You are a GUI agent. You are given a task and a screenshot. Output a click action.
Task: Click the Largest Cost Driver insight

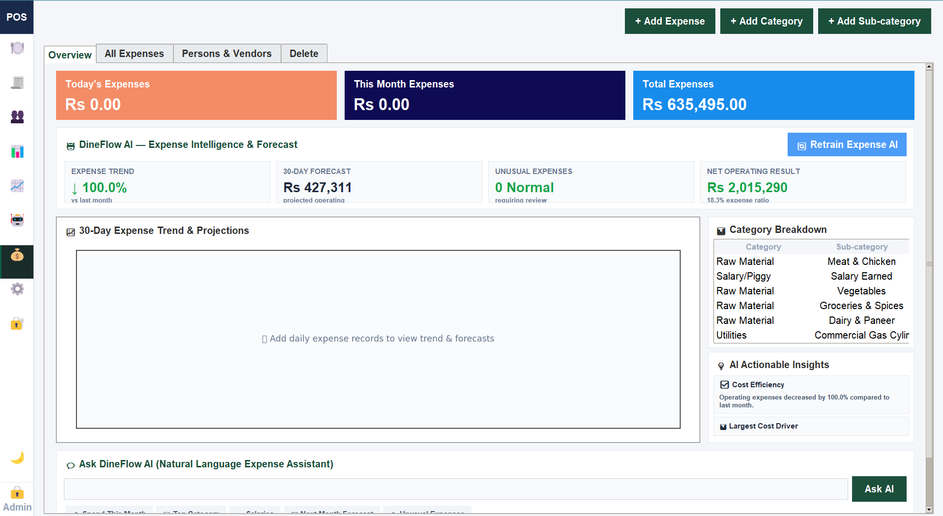811,426
